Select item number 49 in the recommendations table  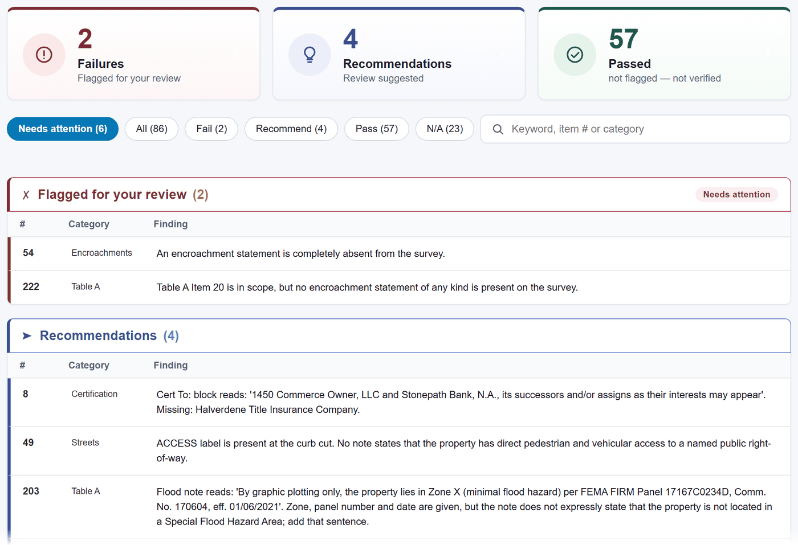coord(28,442)
